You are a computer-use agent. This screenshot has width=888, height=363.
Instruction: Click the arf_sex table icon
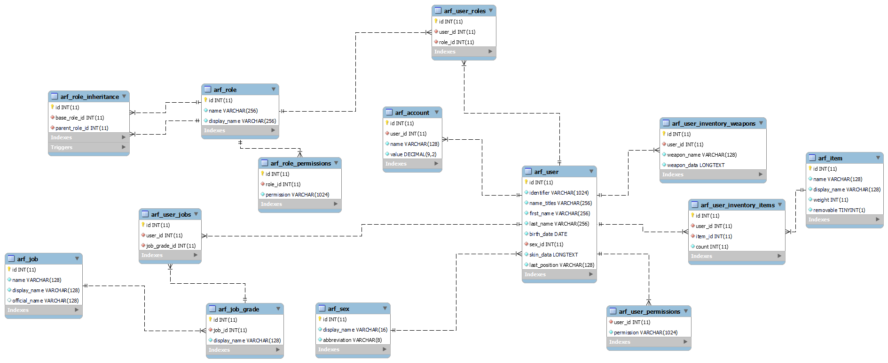[x=322, y=308]
